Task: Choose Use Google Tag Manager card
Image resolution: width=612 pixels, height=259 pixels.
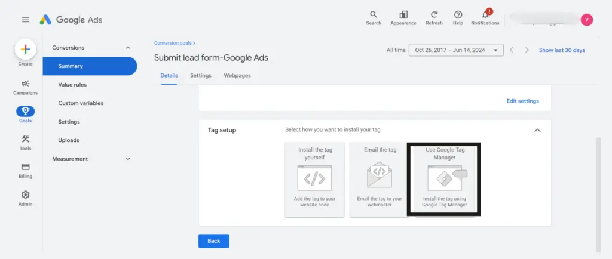Action: coord(444,179)
